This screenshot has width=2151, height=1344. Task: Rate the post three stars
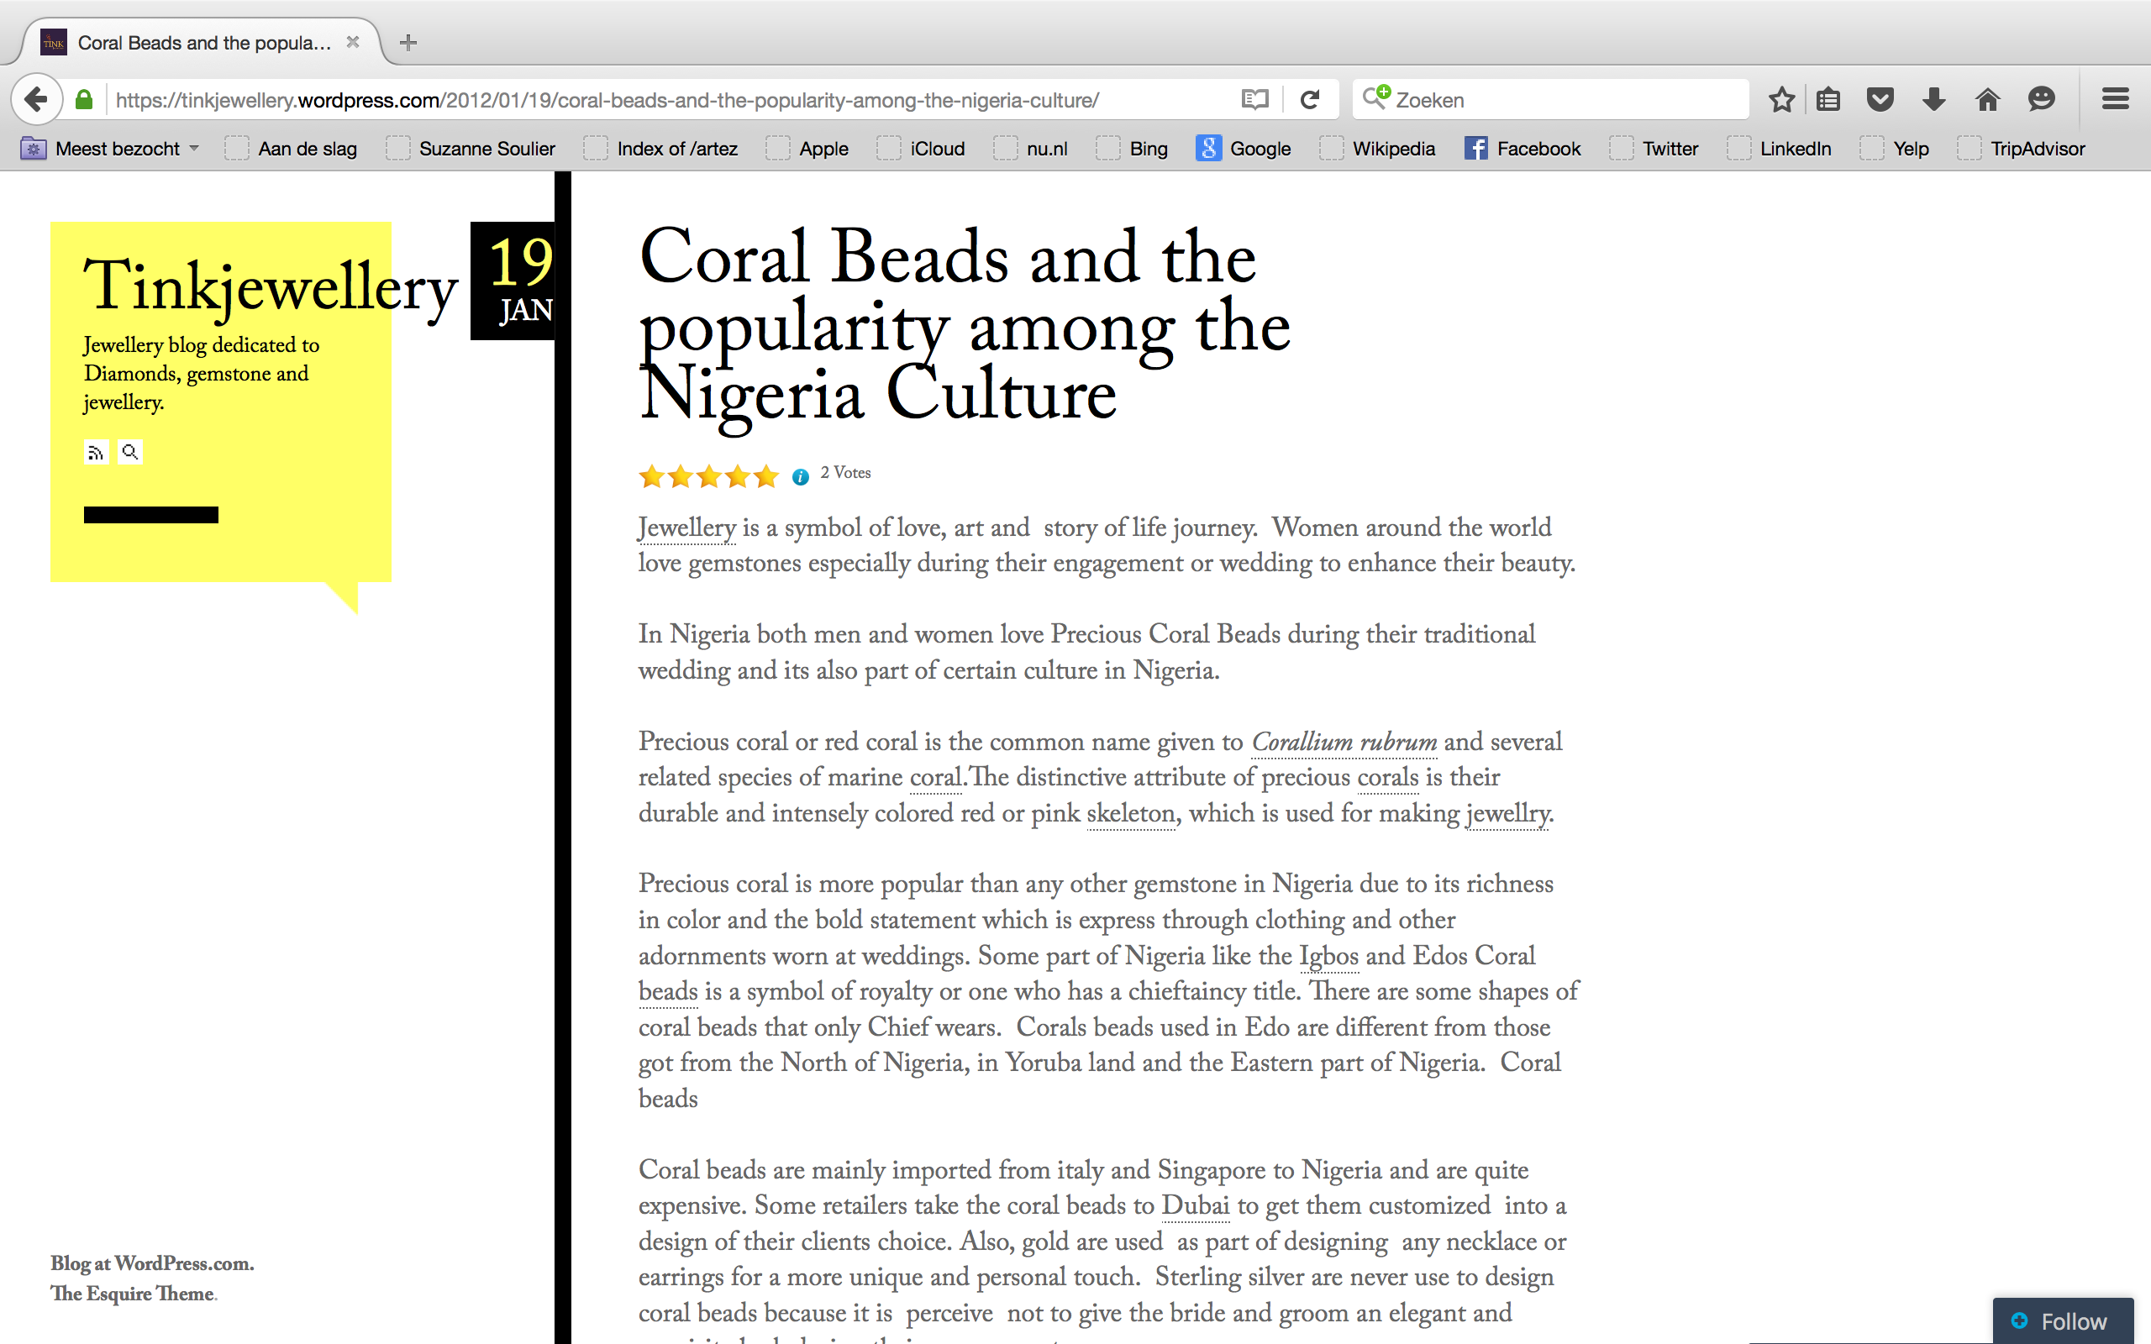tap(708, 476)
